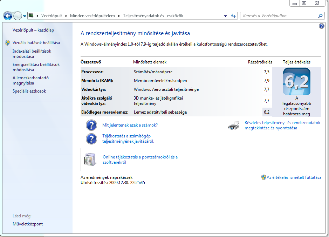This screenshot has height=237, width=329.
Task: Click question icon beside Tájékoztatás a számítógép
Action: point(91,139)
